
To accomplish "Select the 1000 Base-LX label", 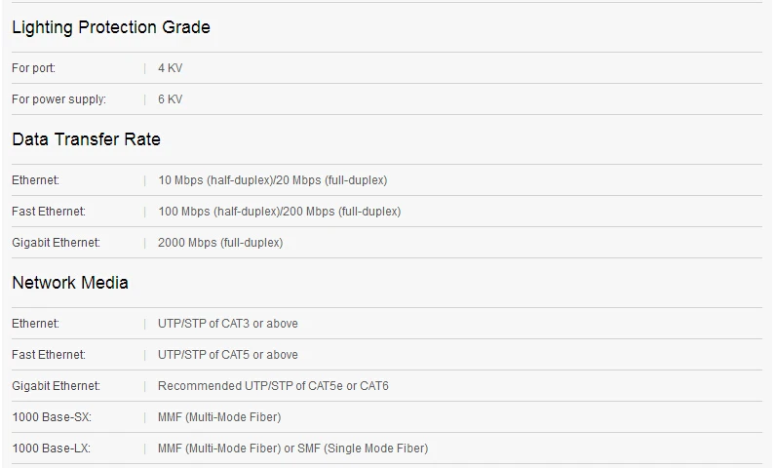I will click(x=51, y=448).
